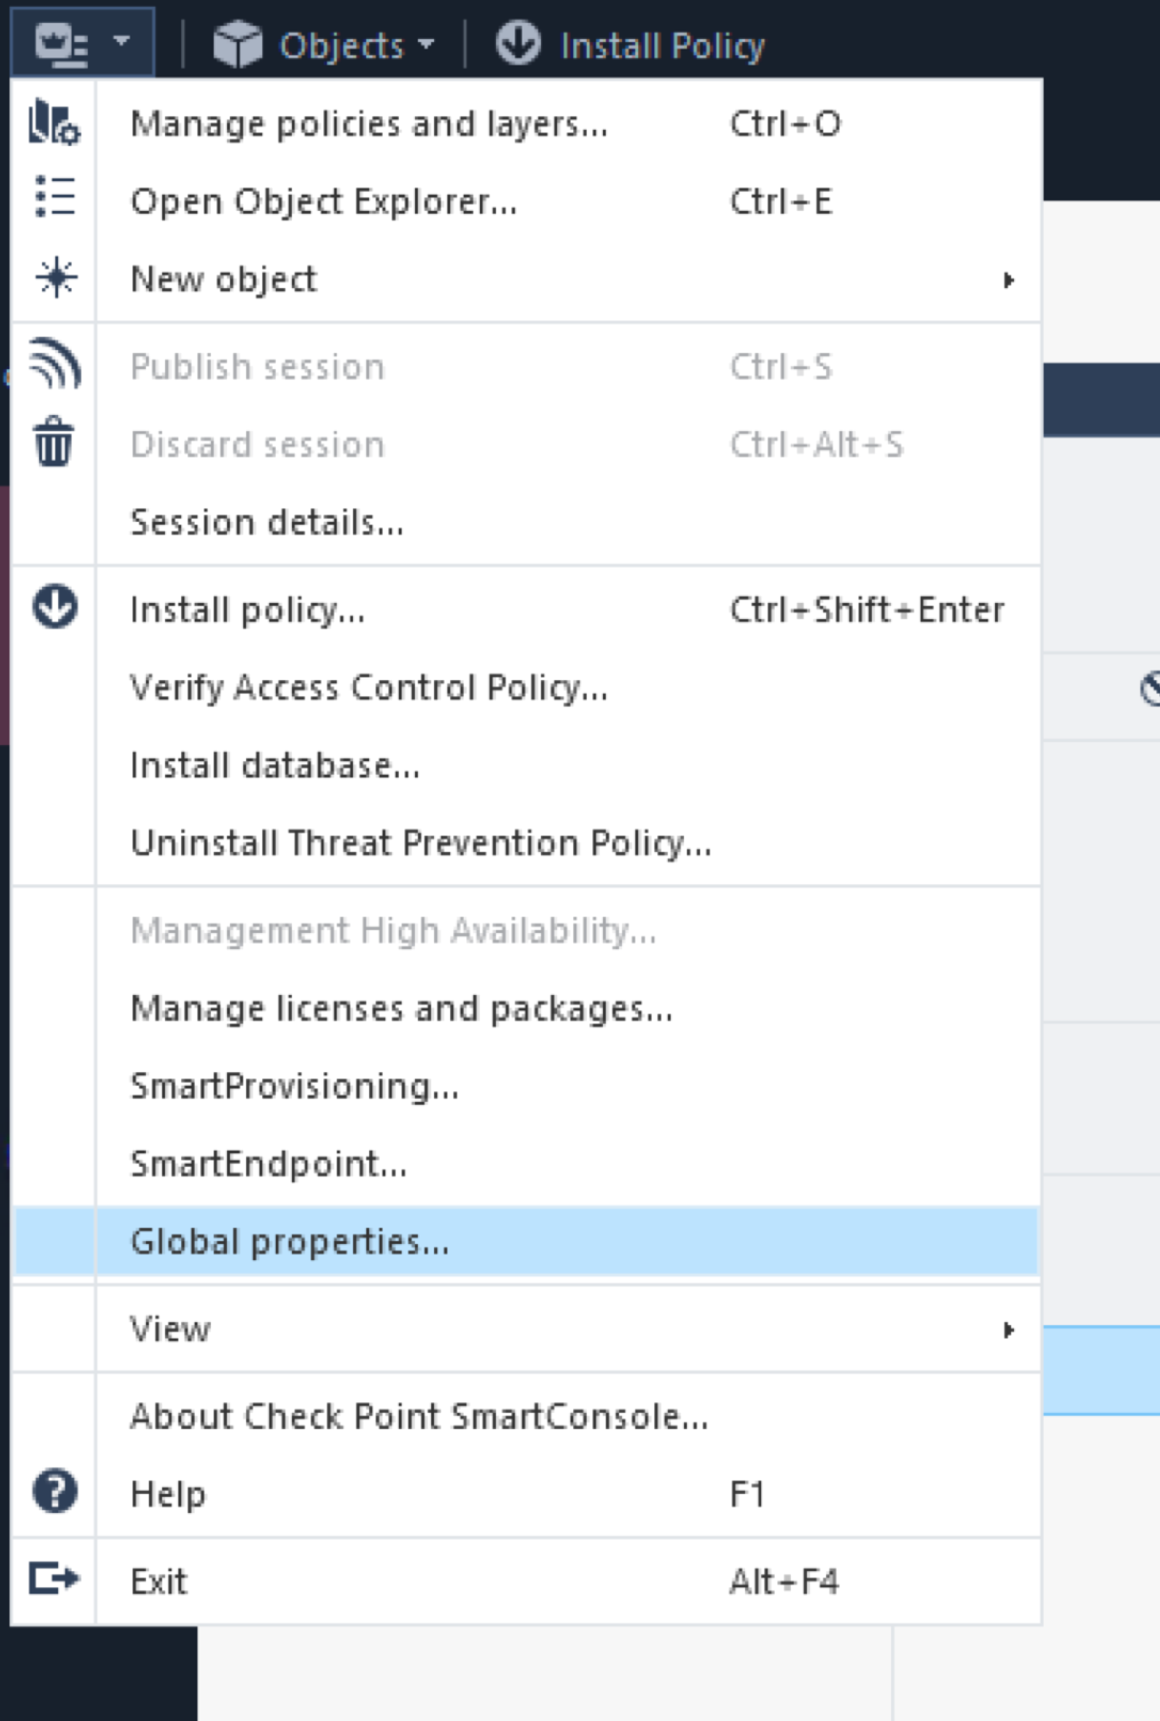Image resolution: width=1160 pixels, height=1721 pixels.
Task: Click the Exit door icon
Action: coord(54,1581)
